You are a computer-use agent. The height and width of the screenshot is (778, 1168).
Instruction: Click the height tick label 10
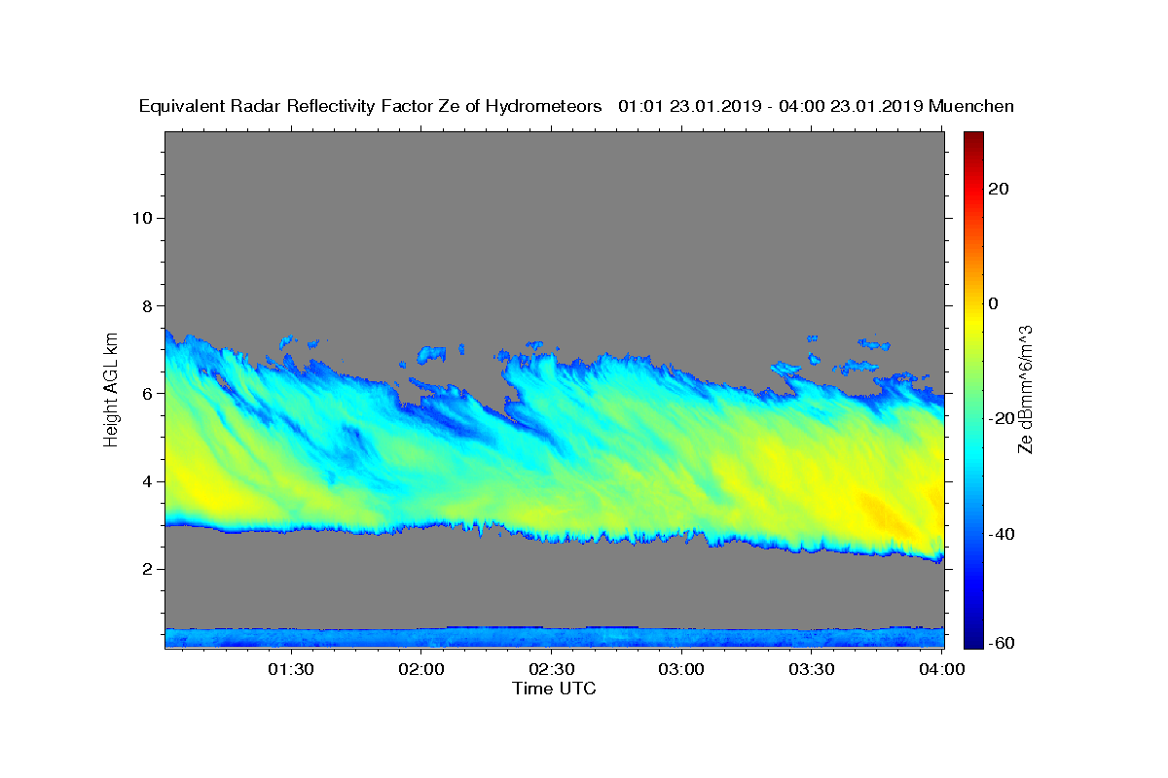[141, 218]
